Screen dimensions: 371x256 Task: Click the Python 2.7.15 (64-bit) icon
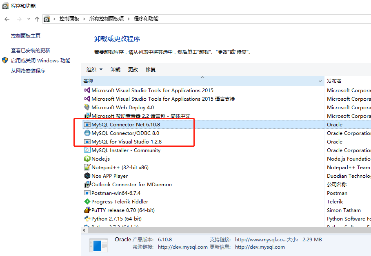click(x=87, y=218)
